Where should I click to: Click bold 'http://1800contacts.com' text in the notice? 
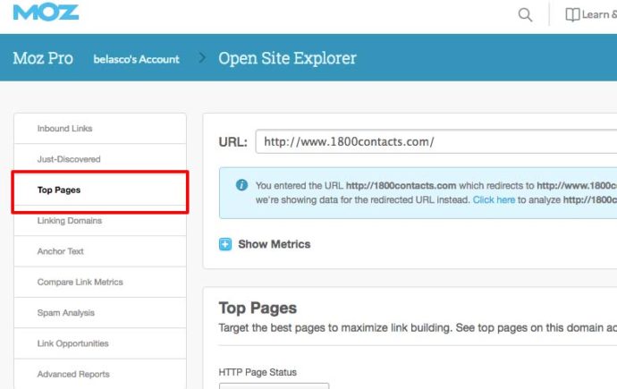[401, 186]
